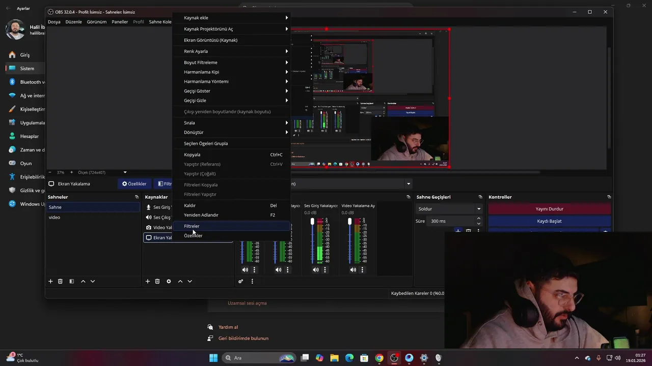Open Google Chrome from the taskbar
Image resolution: width=652 pixels, height=366 pixels.
379,358
